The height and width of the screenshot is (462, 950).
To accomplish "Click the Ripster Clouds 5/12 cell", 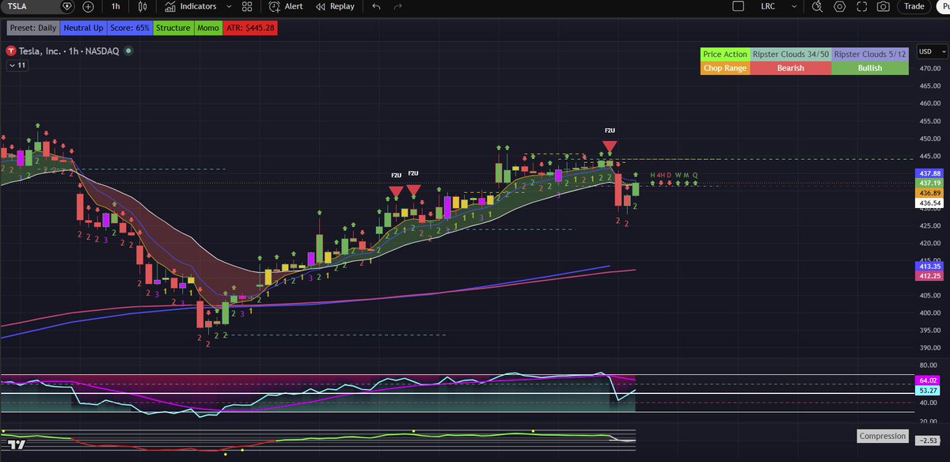I will point(869,55).
